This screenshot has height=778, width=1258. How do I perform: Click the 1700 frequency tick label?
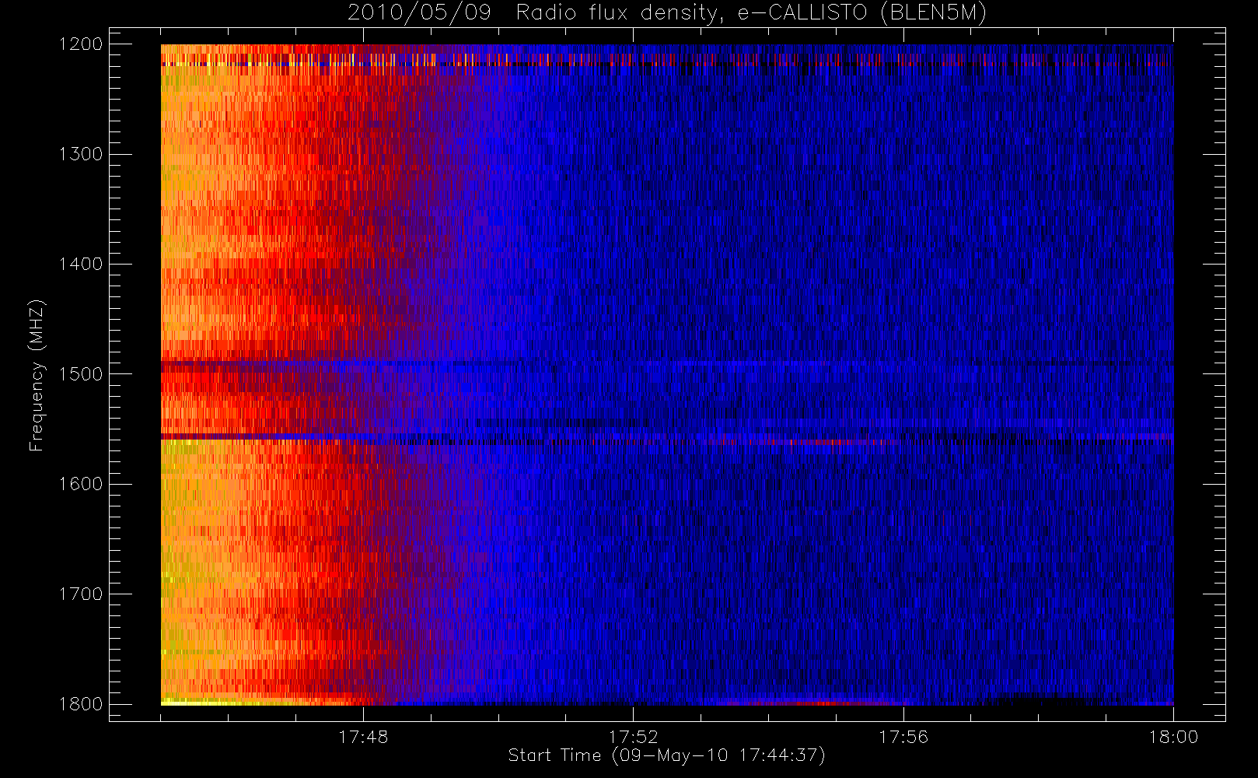click(81, 594)
